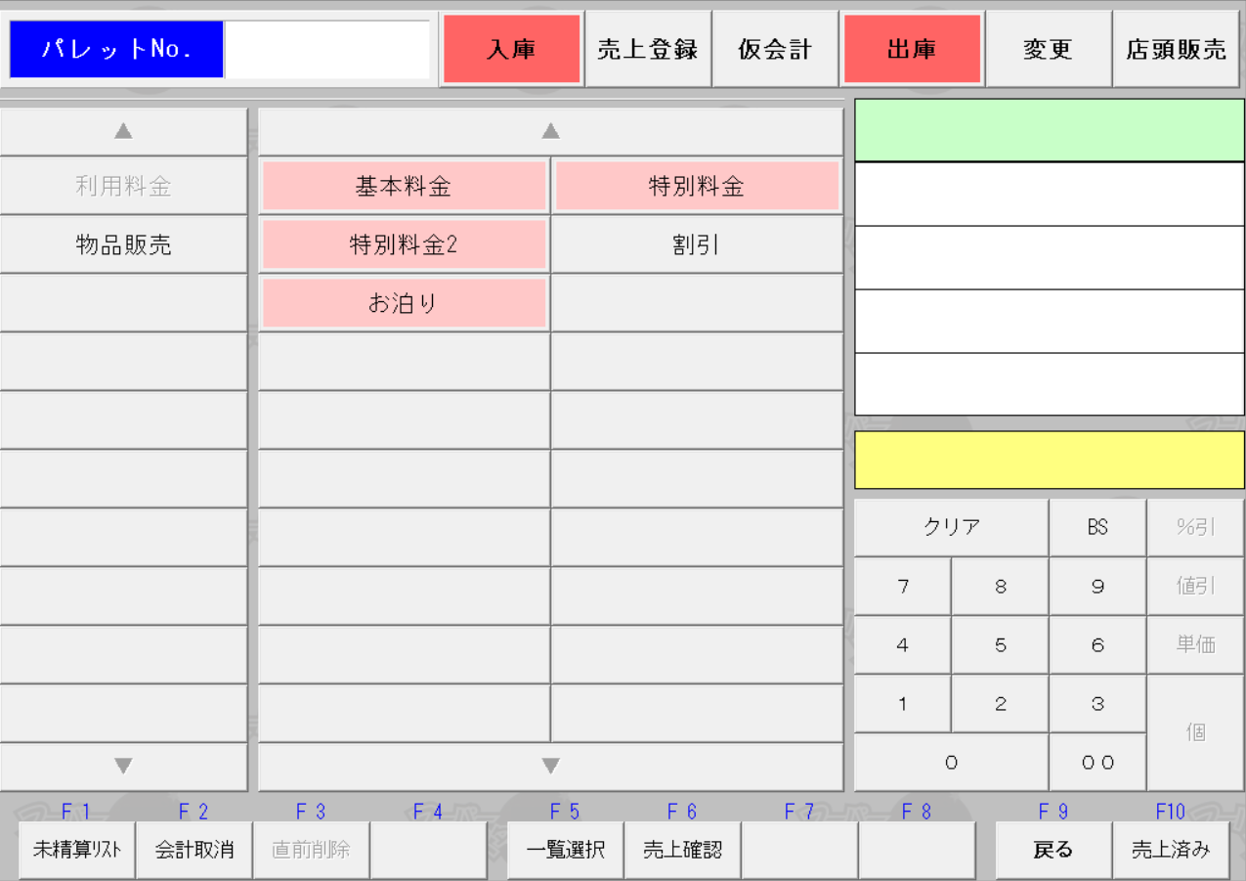Tap keypad digit 5
Screen dimensions: 1246x881
click(1001, 645)
